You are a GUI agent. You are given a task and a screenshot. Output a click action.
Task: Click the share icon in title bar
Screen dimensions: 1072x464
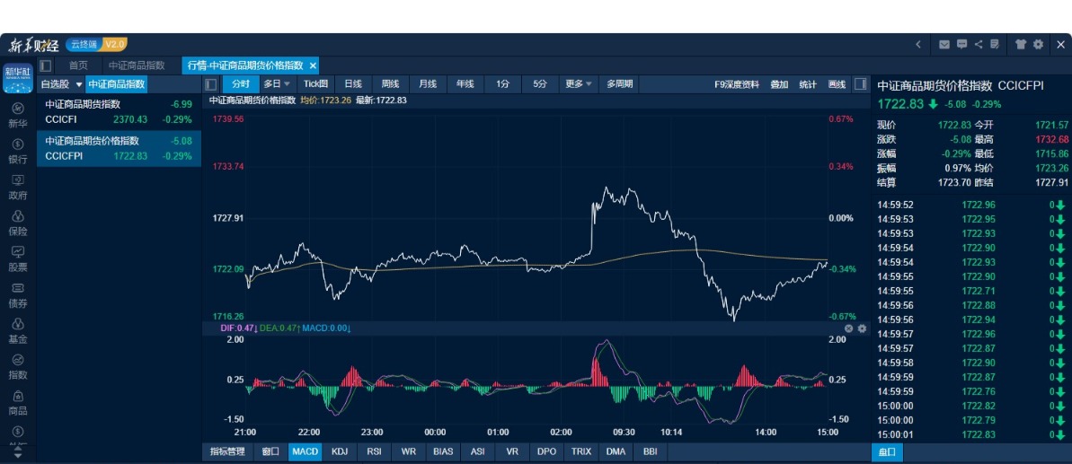(979, 44)
